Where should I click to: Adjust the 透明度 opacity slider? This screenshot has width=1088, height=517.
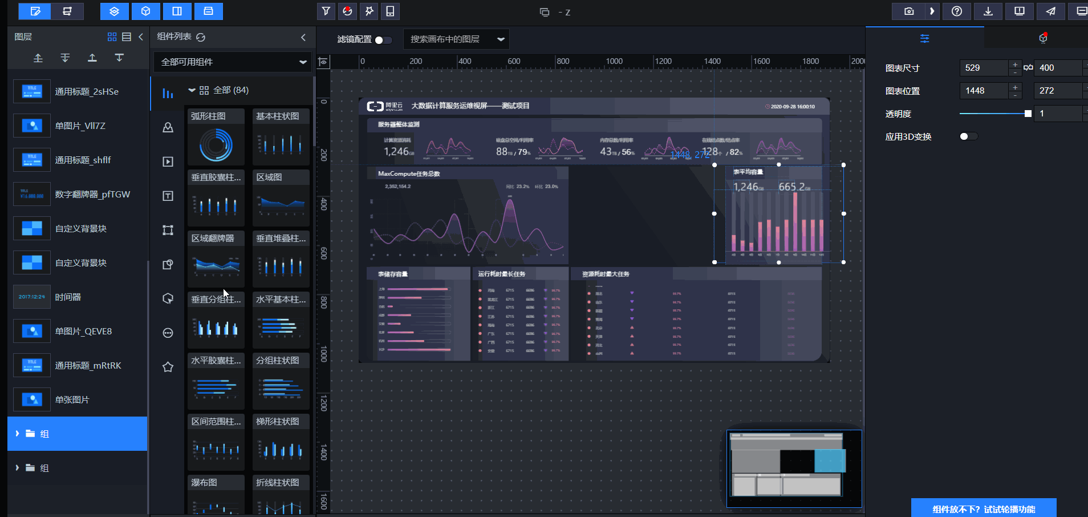pyautogui.click(x=996, y=114)
